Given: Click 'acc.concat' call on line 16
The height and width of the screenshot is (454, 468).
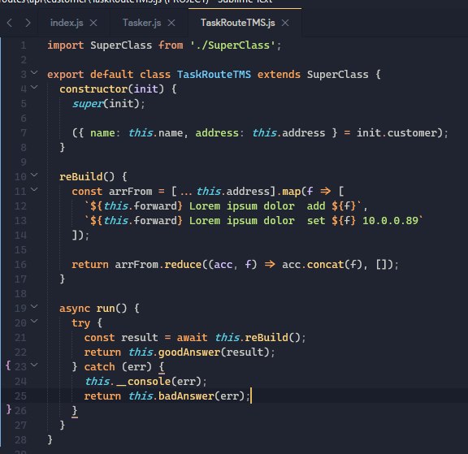Looking at the screenshot, I should tap(313, 265).
